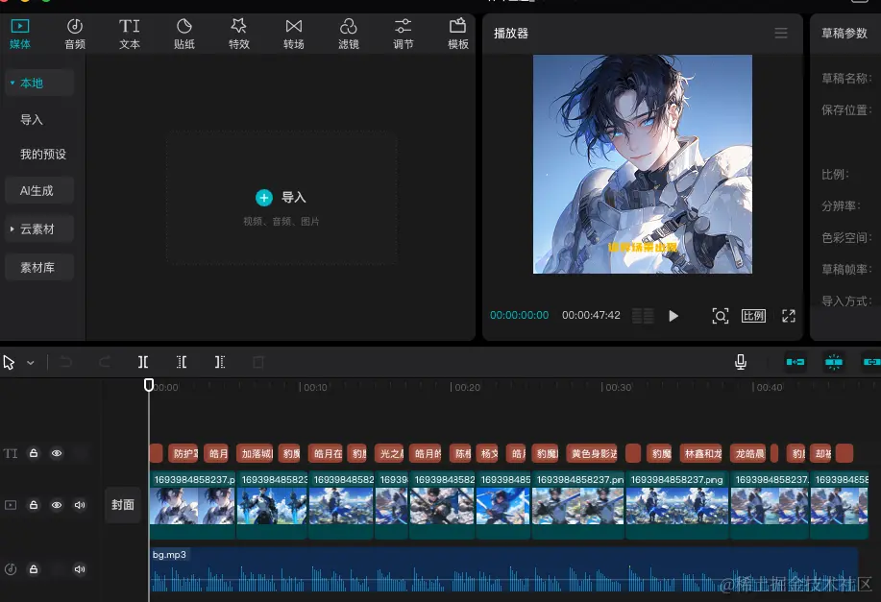Click the preview image in the player
The image size is (881, 602).
coord(642,164)
